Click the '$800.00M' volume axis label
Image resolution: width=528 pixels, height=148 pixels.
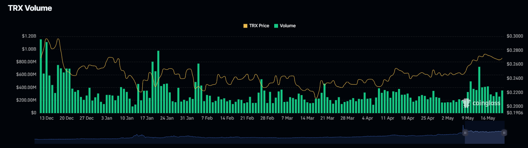click(27, 62)
